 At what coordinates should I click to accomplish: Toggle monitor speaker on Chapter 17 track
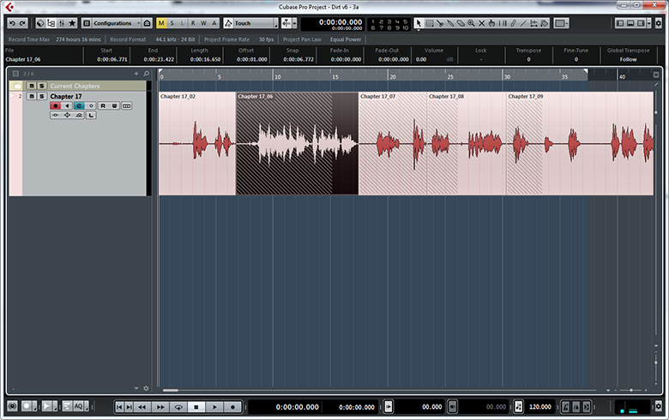tap(67, 105)
